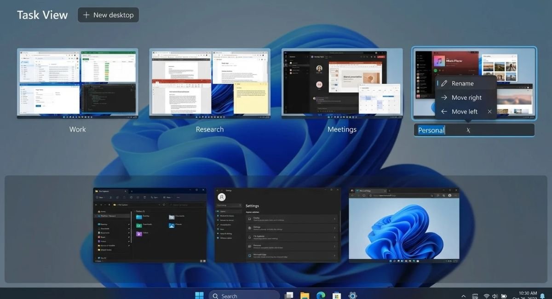The width and height of the screenshot is (552, 299).
Task: Click the calendar window in Meetings desktop
Action: click(x=379, y=98)
